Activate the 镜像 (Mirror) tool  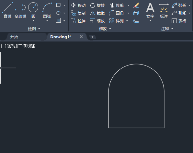(97, 13)
